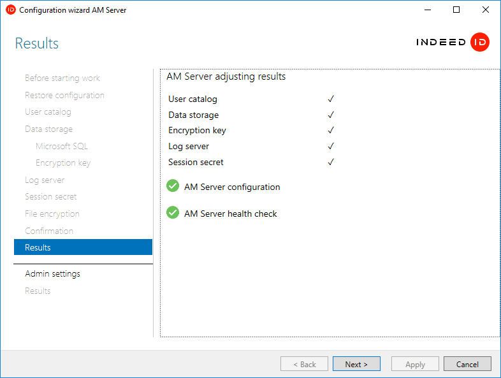Click green check icon for AM Server configuration

(172, 186)
